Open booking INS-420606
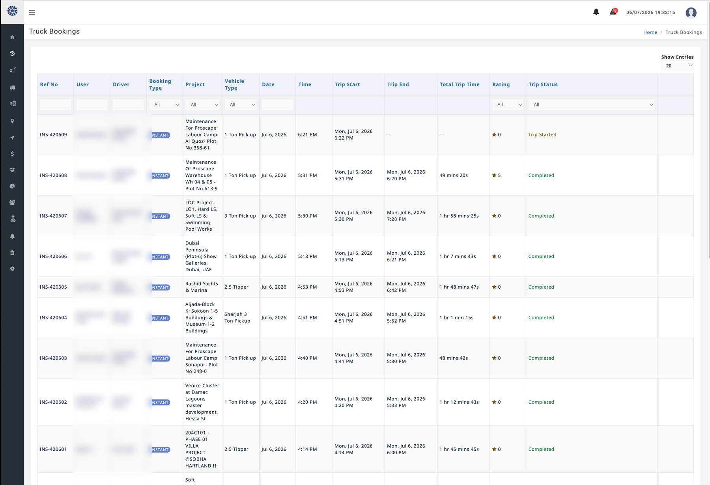 (53, 256)
